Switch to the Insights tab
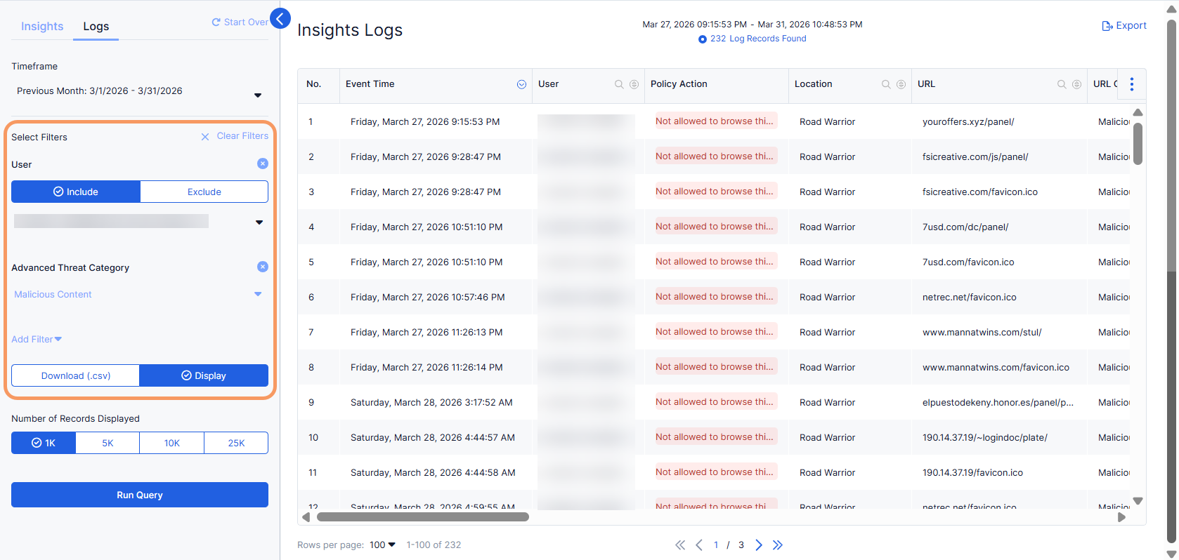1179x560 pixels. [42, 27]
